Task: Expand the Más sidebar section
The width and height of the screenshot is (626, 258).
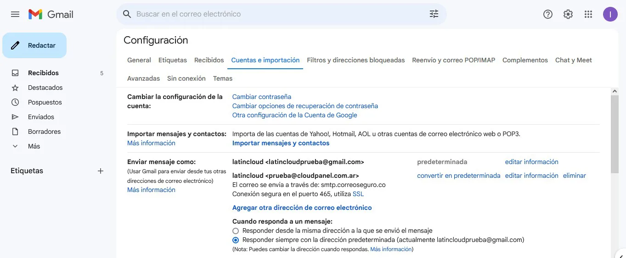Action: (x=34, y=146)
